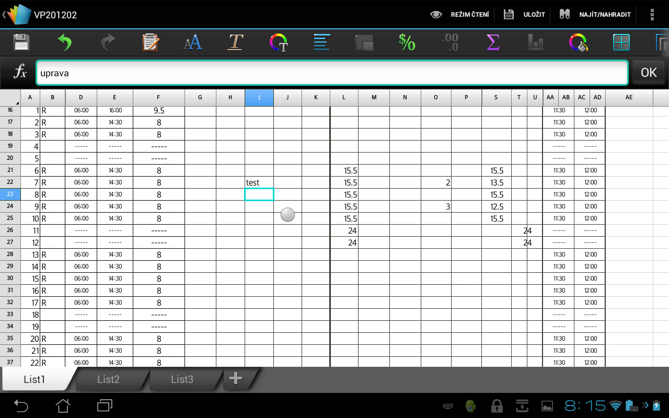Toggle reading mode (Režim čtení)
This screenshot has height=418, width=669.
pos(459,15)
